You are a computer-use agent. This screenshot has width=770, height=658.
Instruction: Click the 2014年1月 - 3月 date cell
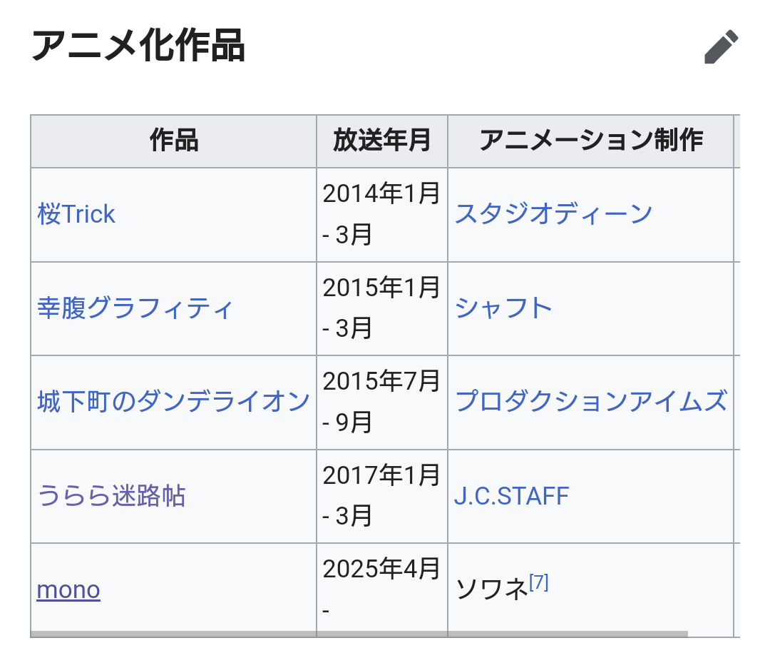click(x=381, y=214)
